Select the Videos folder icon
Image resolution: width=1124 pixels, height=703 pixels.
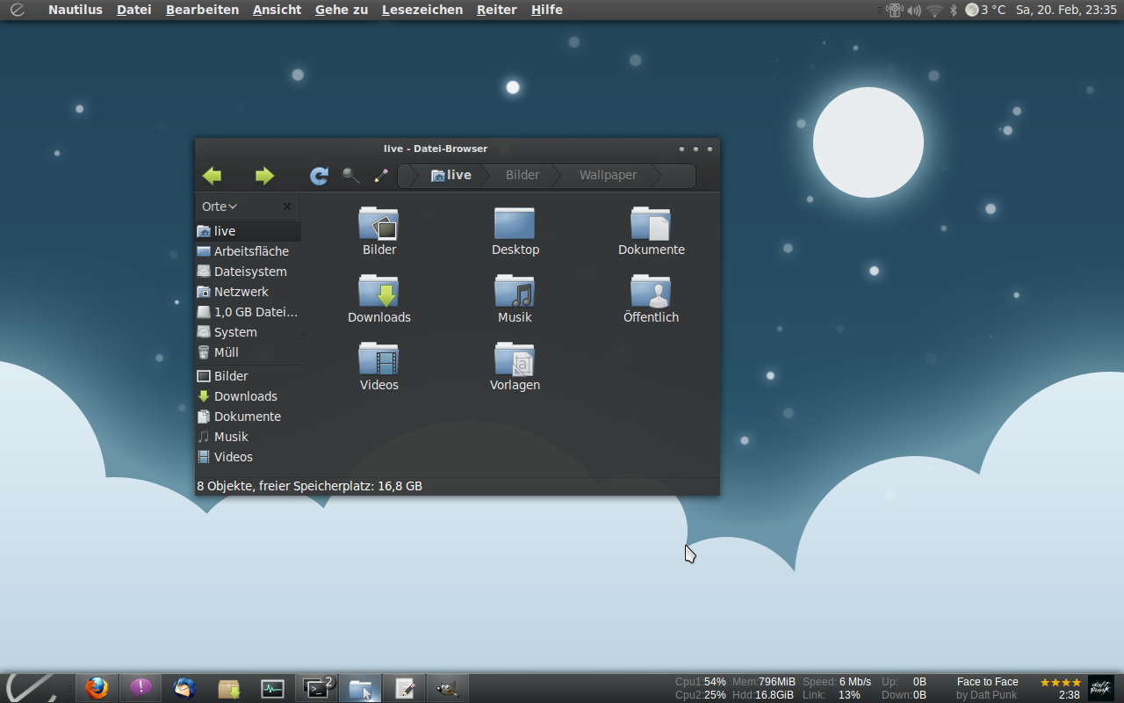tap(378, 359)
